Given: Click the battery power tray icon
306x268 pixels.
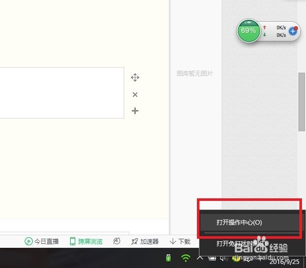Looking at the screenshot, I should click(212, 258).
